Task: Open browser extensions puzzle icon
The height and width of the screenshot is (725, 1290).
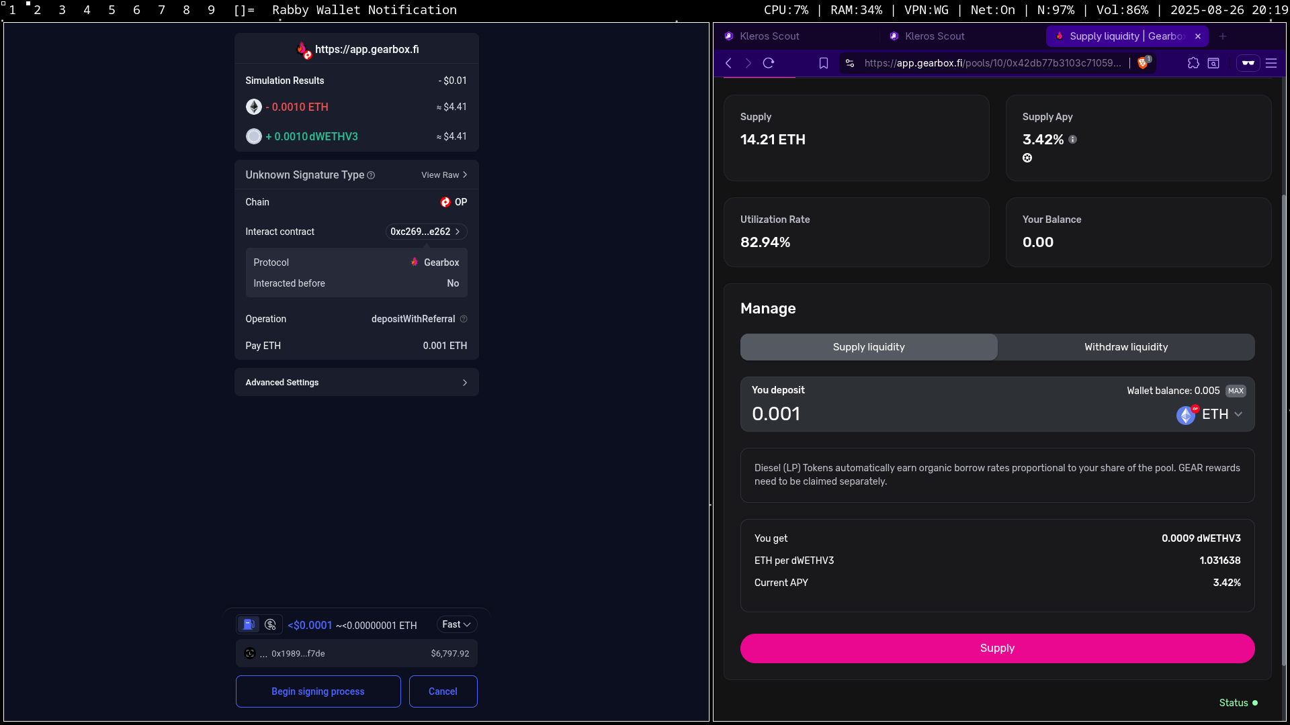Action: (x=1193, y=63)
